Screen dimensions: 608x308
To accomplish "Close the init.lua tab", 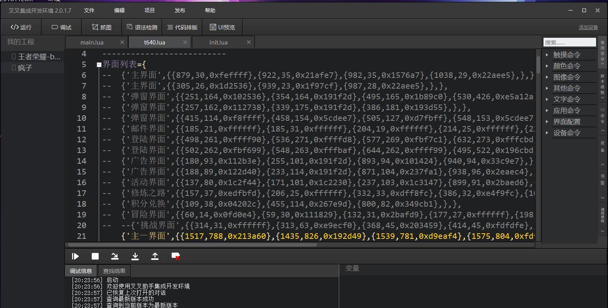I will pos(249,42).
